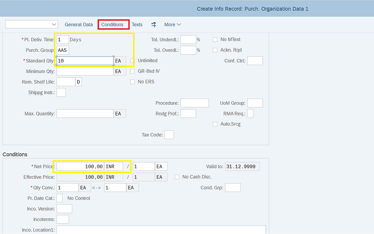The width and height of the screenshot is (374, 234).
Task: Toggle the GR-Bsd IV checkbox
Action: tap(132, 71)
